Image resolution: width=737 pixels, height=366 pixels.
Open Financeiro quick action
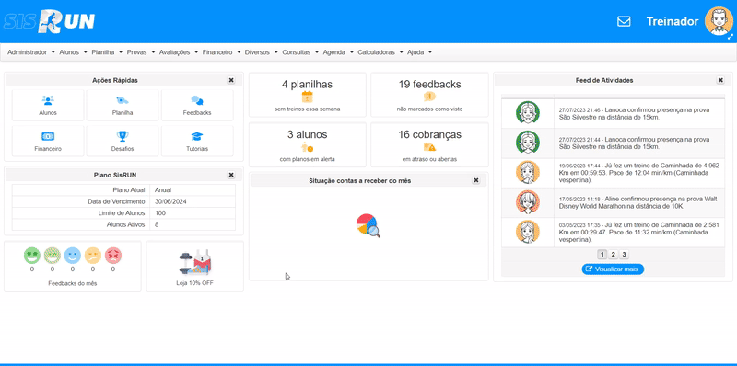tap(48, 141)
